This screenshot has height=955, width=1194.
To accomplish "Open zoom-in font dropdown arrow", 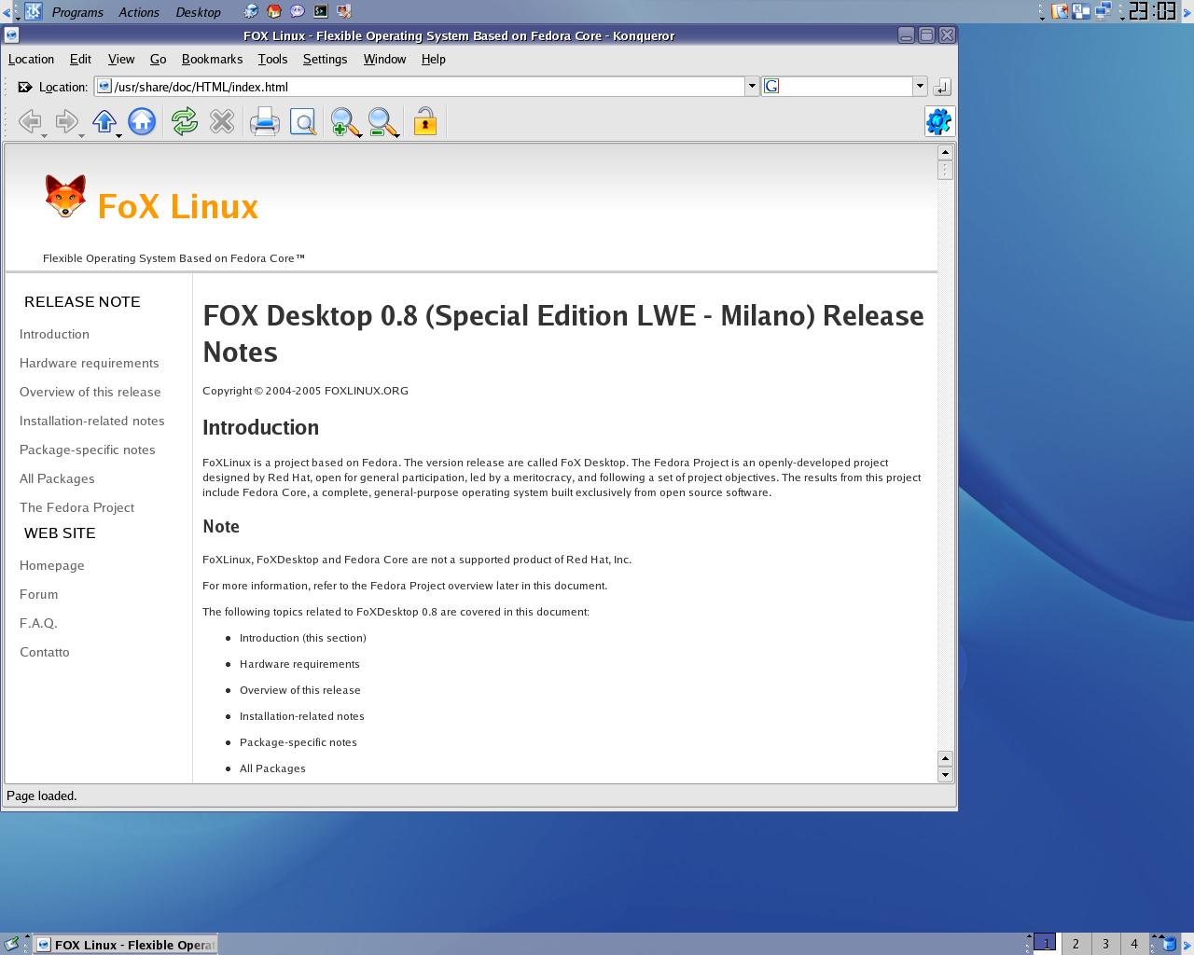I will [x=359, y=136].
